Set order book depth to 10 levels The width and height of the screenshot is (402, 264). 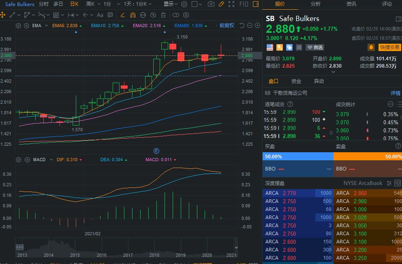[398, 183]
